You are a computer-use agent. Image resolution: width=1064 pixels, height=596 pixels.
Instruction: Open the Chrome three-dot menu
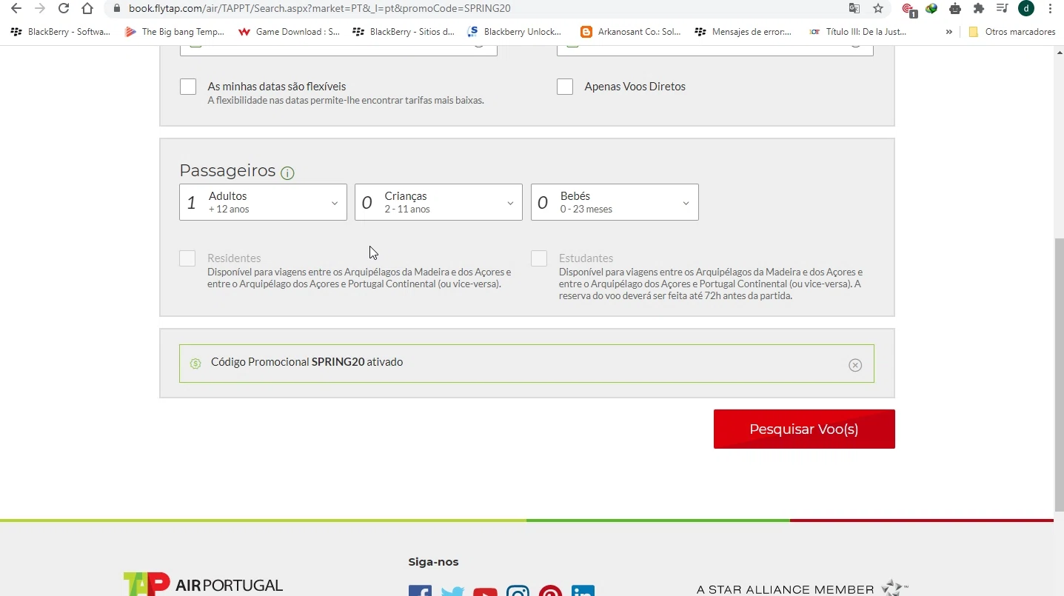click(1051, 9)
